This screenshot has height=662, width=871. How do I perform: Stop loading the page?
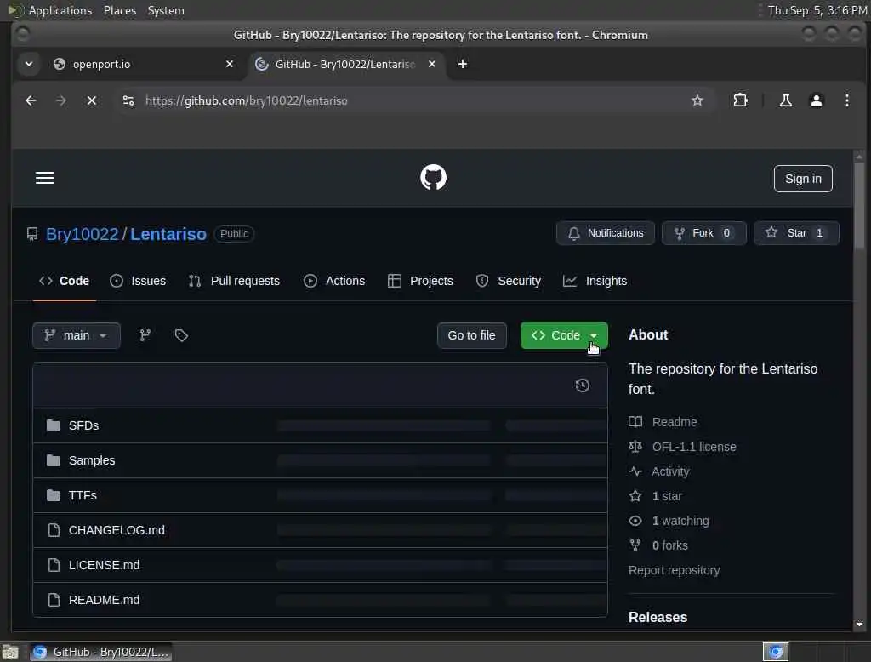pyautogui.click(x=92, y=100)
